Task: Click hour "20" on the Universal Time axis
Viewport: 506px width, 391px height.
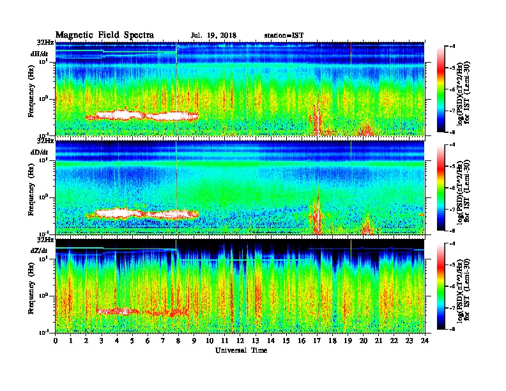Action: pos(363,341)
